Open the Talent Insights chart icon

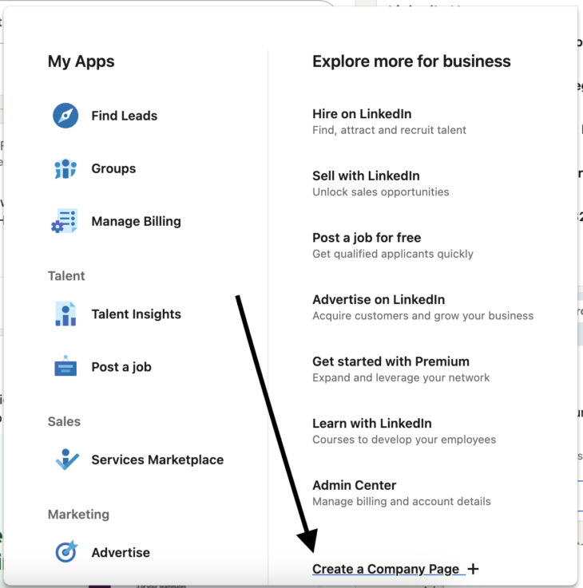click(x=65, y=314)
